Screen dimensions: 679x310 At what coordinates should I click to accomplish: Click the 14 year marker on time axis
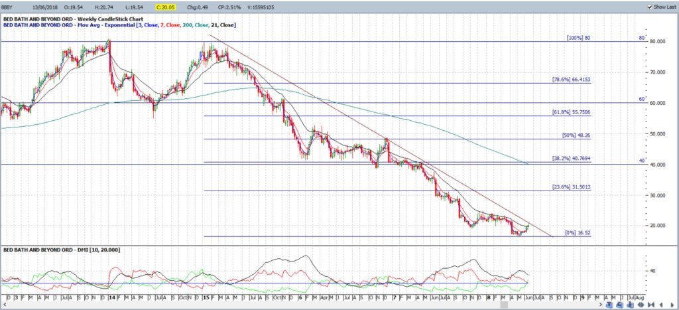click(x=111, y=298)
